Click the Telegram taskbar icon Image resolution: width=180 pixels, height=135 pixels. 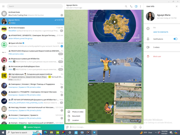coord(94,132)
